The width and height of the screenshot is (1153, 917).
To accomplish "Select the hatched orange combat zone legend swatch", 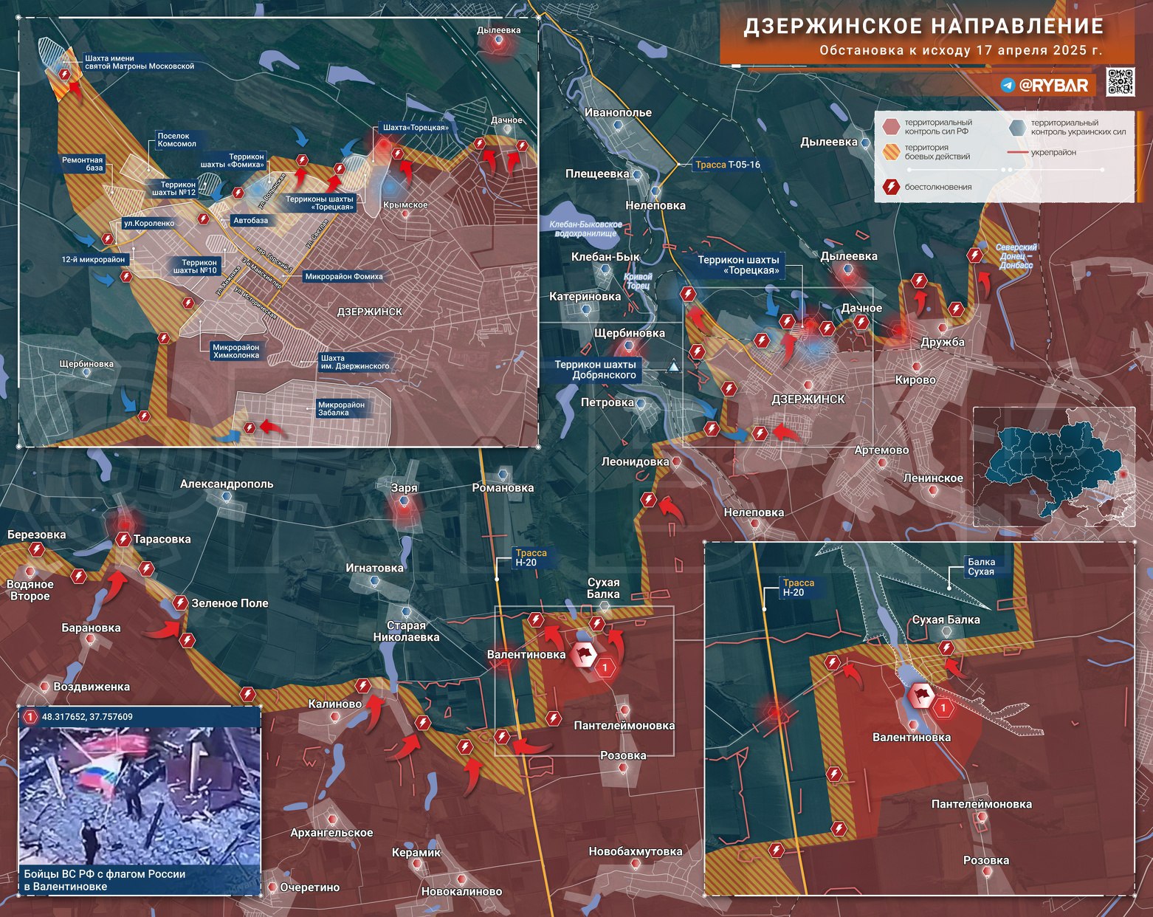I will pos(892,152).
